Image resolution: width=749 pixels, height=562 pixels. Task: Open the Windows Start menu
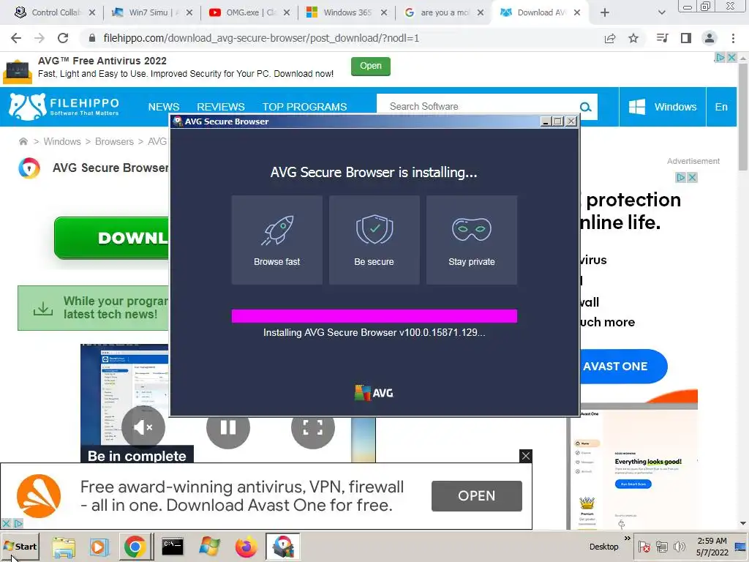coord(20,546)
